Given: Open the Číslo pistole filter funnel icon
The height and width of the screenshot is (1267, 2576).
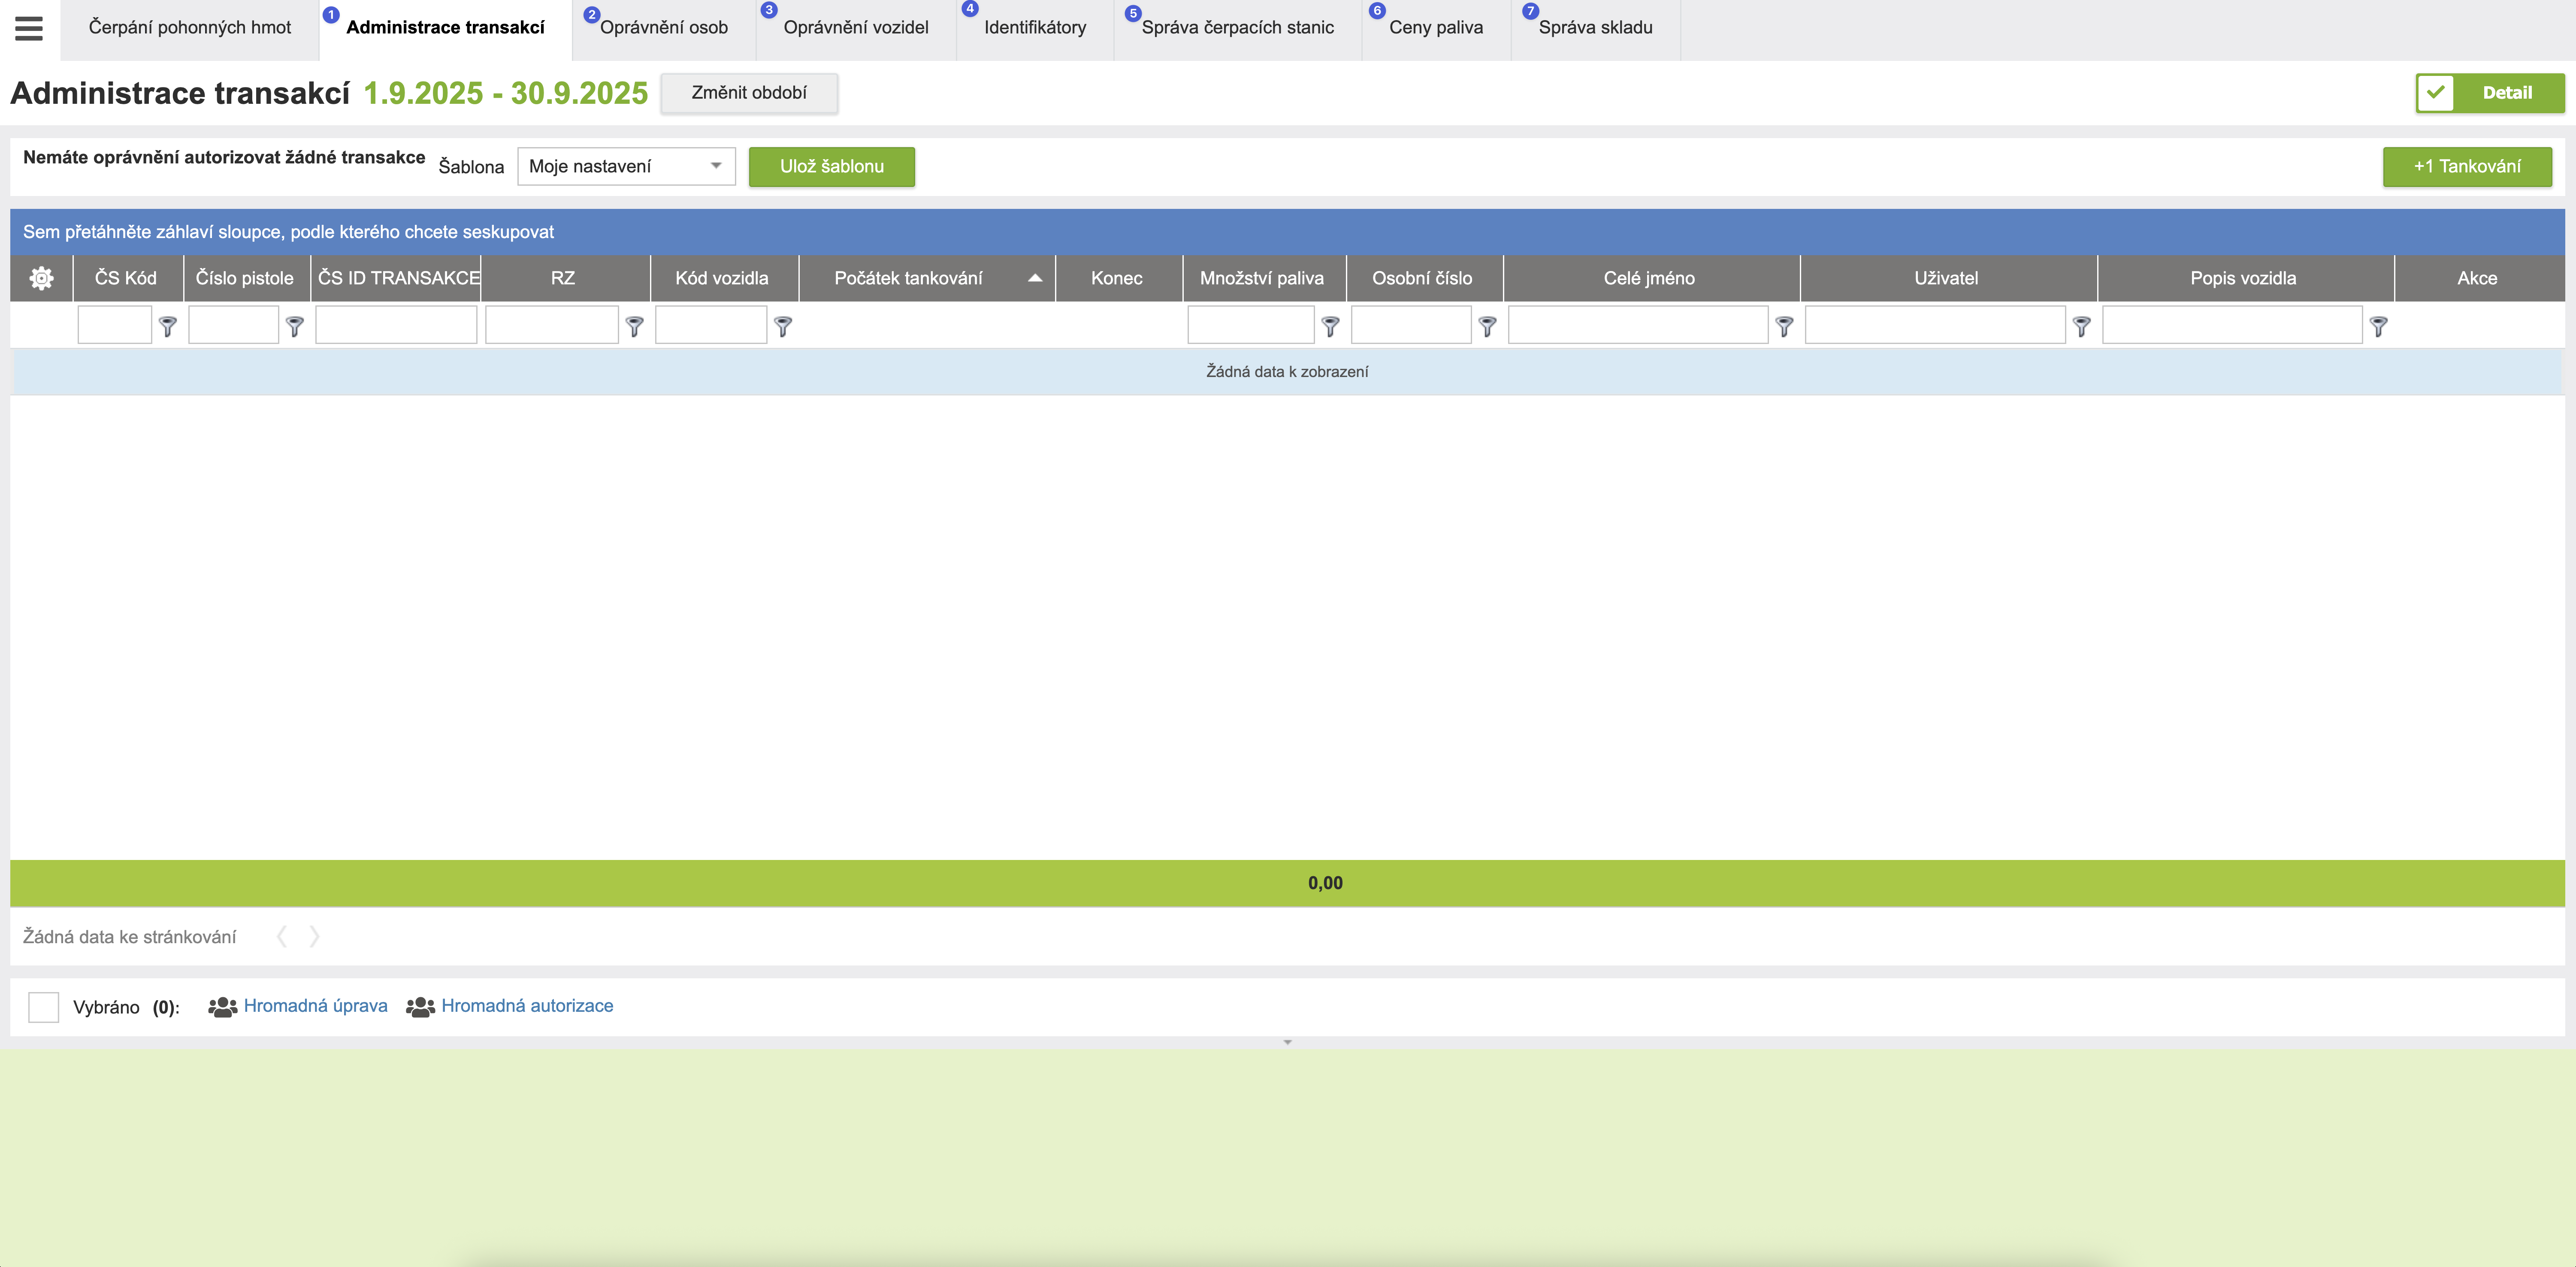Looking at the screenshot, I should pyautogui.click(x=294, y=326).
